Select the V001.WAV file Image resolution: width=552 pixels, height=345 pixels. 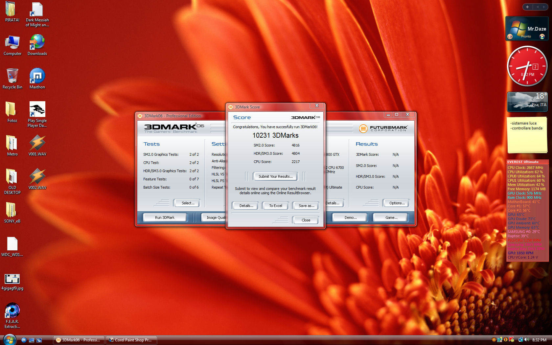[x=37, y=146]
